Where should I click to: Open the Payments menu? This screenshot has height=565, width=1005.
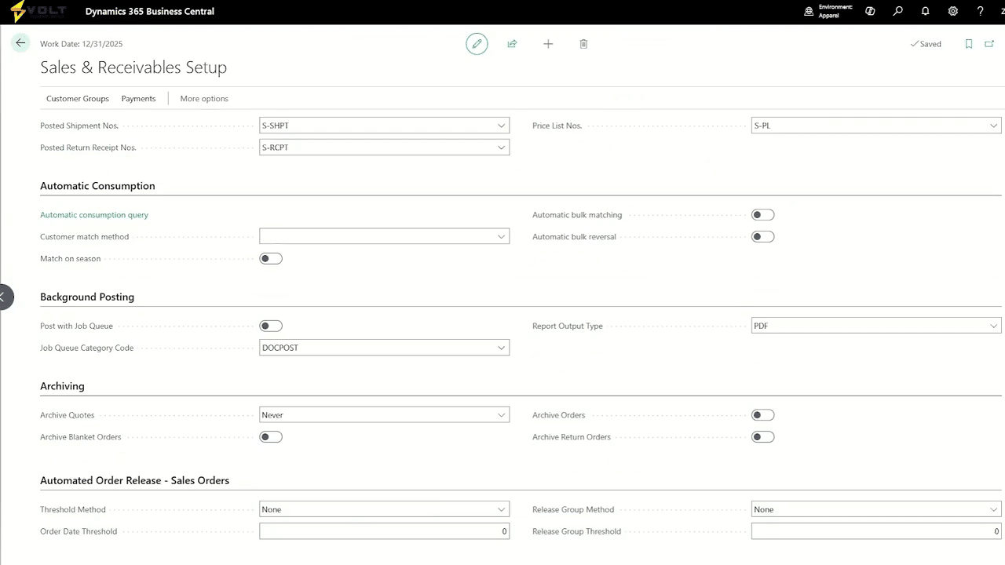(x=138, y=98)
